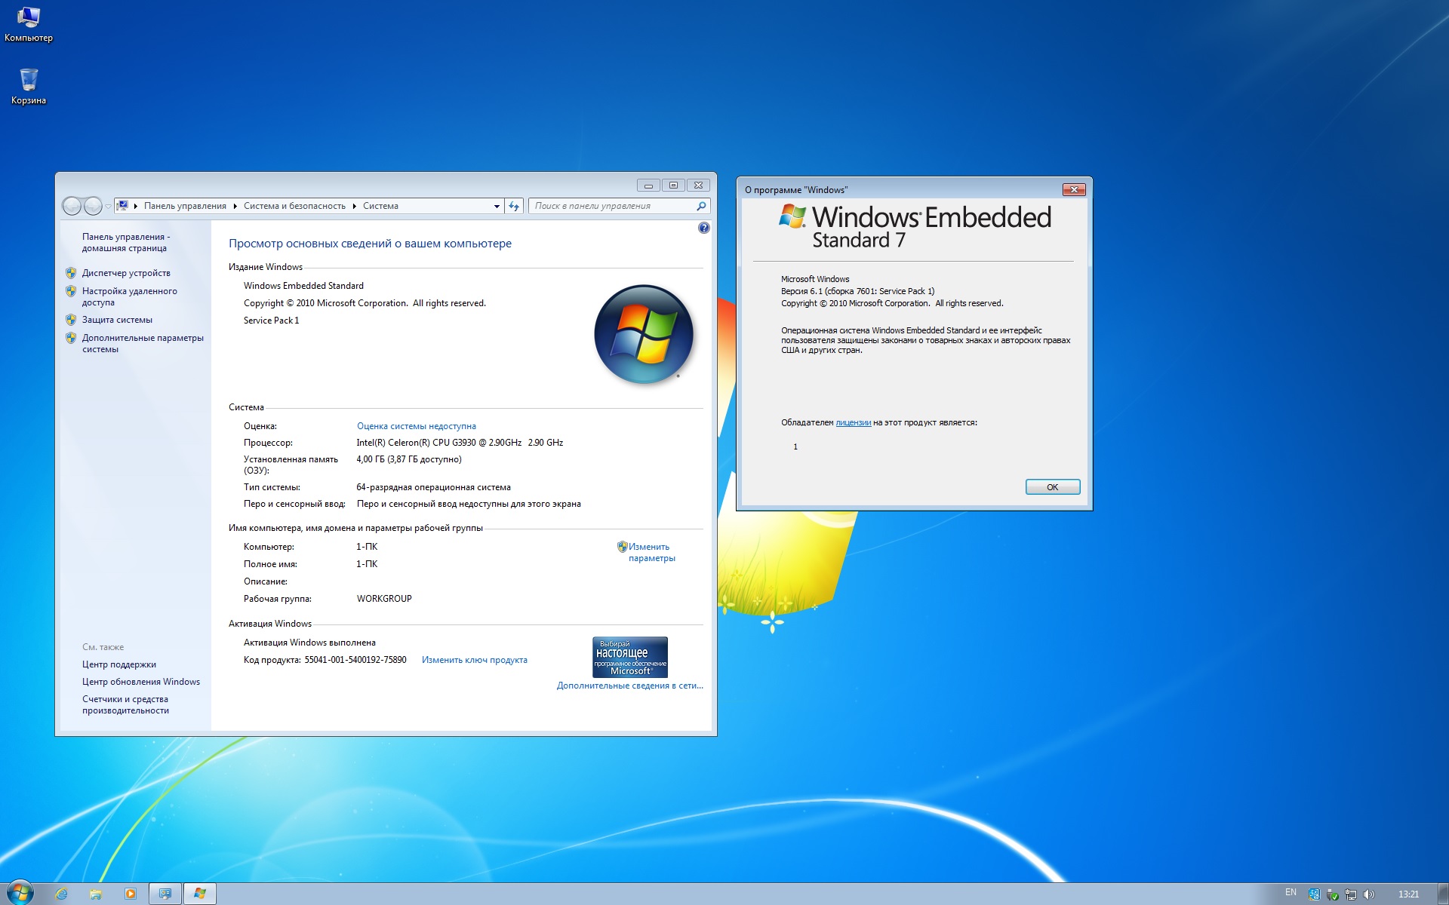Click the Control Panel search field

point(611,206)
